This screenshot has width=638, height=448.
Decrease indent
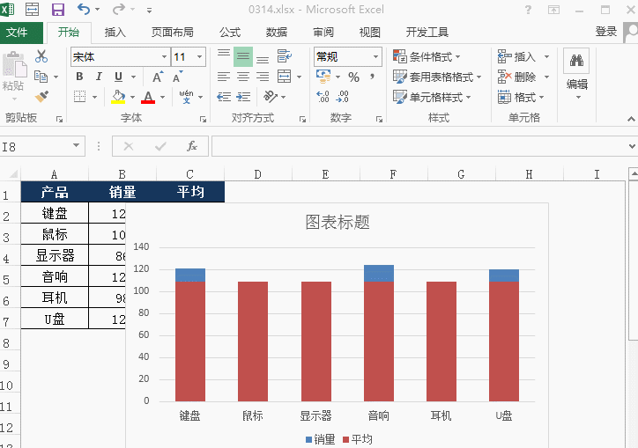(x=223, y=97)
